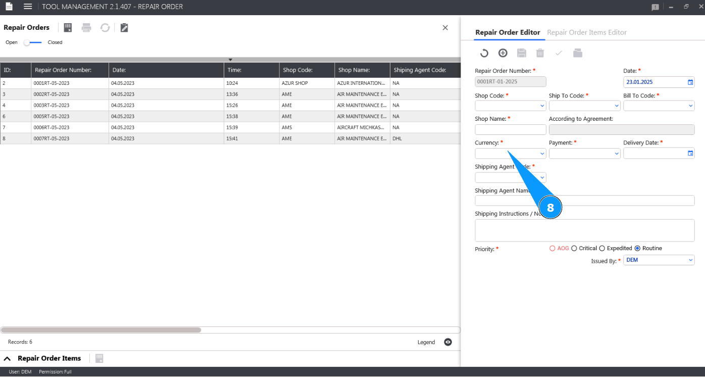Add a new repair order
Viewport: 705px width, 377px height.
click(502, 53)
